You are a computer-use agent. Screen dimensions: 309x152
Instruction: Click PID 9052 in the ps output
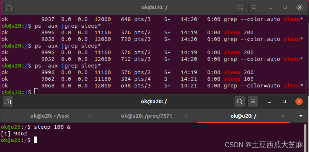tap(48, 59)
